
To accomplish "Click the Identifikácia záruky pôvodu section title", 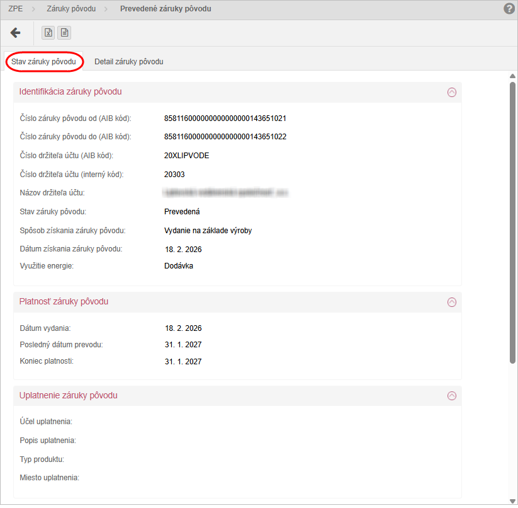I will tap(70, 92).
